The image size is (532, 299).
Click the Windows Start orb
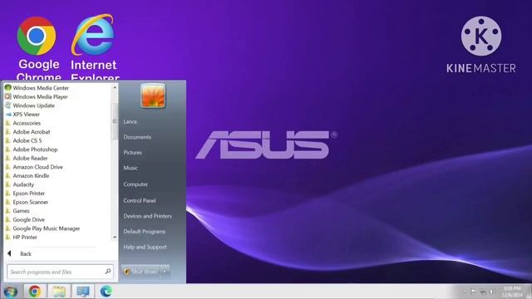10,292
